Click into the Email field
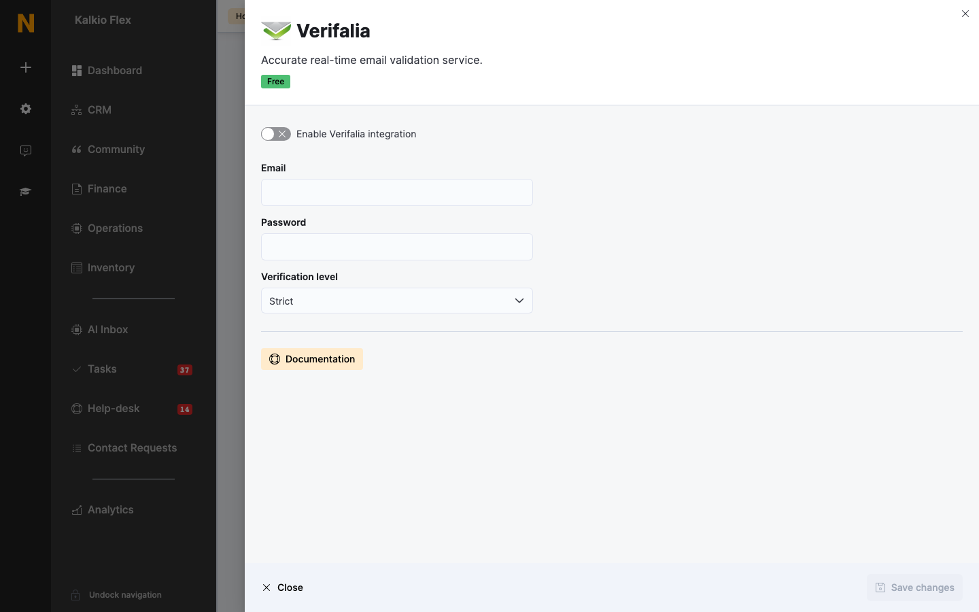 tap(397, 192)
